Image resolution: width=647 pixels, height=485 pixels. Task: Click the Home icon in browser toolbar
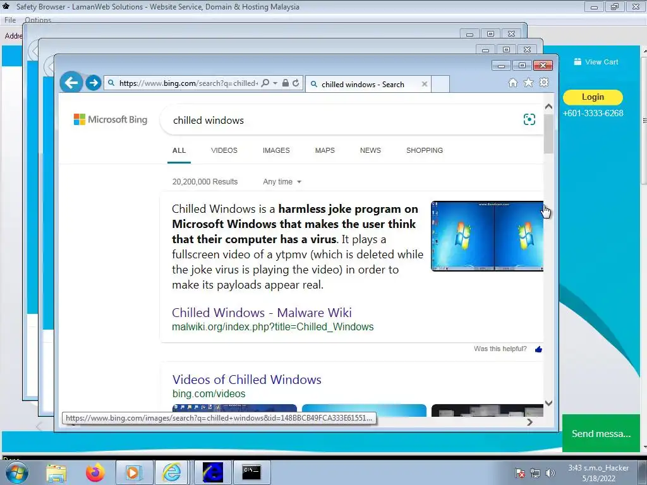coord(513,83)
